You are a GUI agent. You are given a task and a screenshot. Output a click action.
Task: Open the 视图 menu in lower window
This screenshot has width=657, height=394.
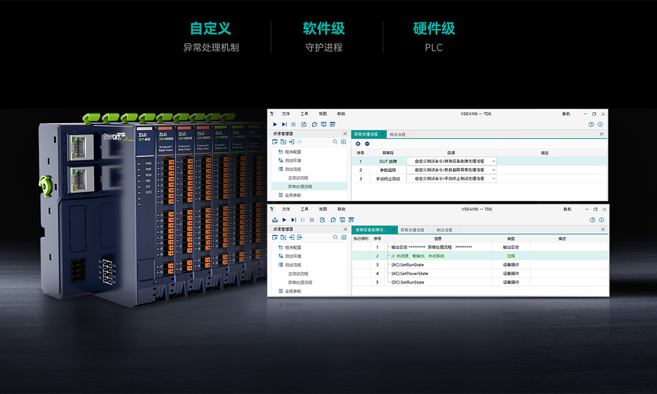323,209
